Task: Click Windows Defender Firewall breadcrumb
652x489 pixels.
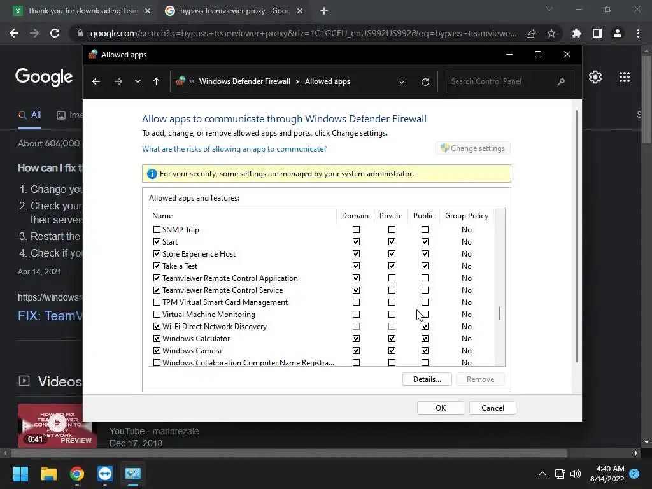Action: click(x=244, y=81)
